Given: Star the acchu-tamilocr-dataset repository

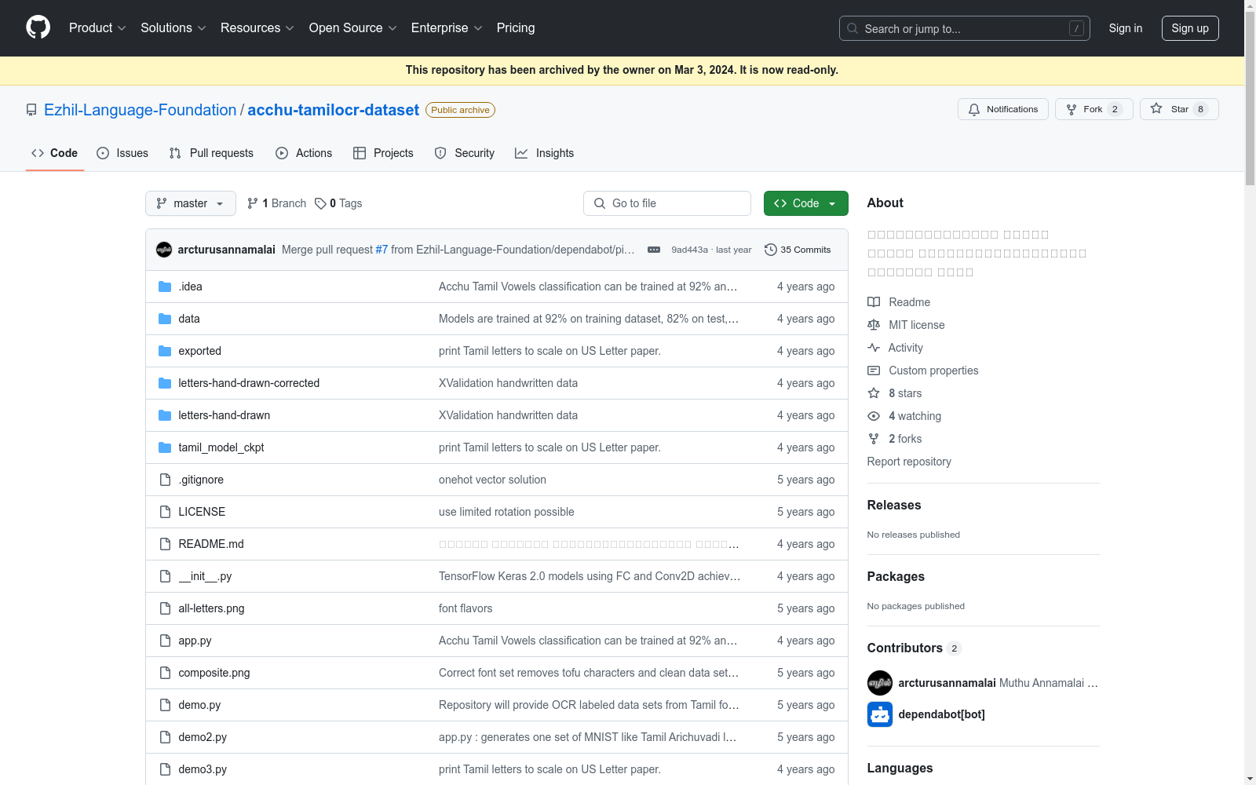Looking at the screenshot, I should coord(1179,109).
